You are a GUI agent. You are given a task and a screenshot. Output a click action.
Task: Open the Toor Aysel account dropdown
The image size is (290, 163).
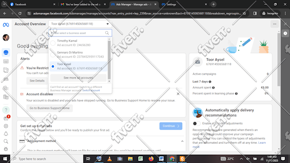point(80,24)
